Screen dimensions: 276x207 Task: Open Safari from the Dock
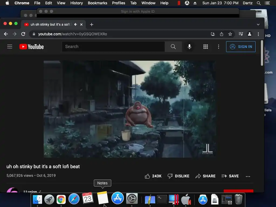pyautogui.click(x=74, y=199)
